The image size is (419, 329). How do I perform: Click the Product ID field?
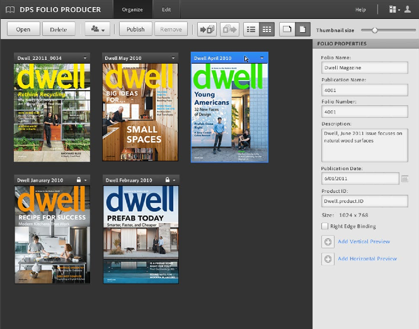(365, 201)
